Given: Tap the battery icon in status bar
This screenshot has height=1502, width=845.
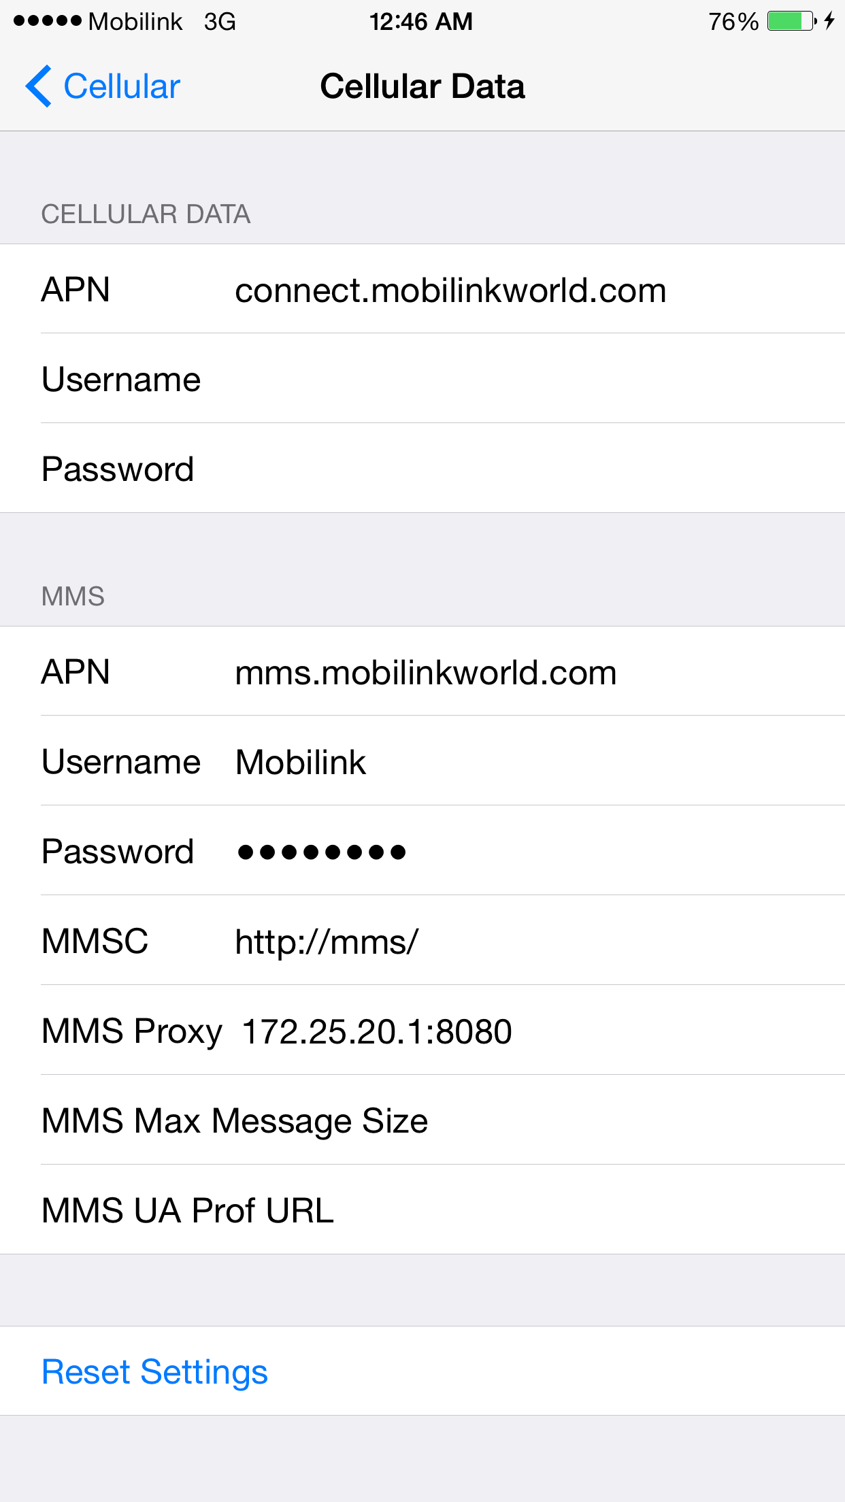Looking at the screenshot, I should click(x=792, y=21).
